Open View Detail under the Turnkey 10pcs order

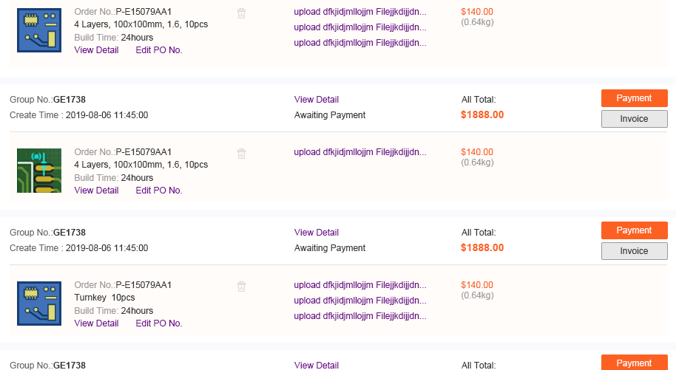(x=96, y=323)
